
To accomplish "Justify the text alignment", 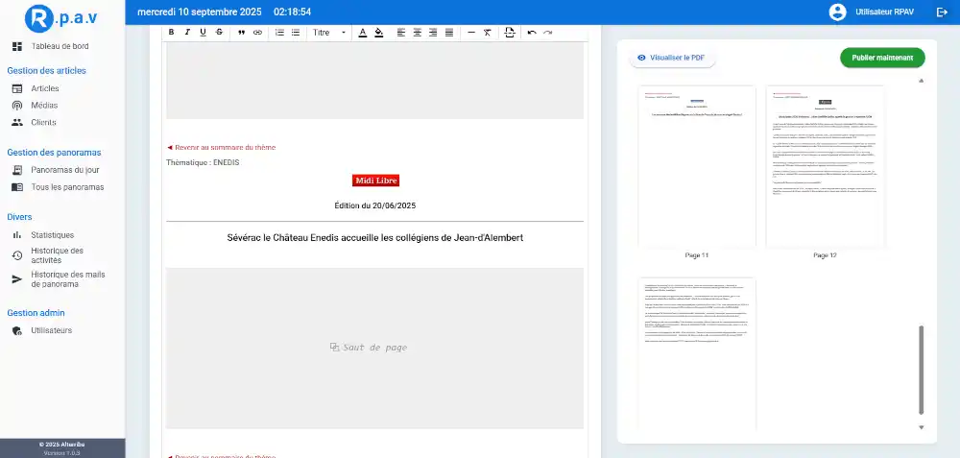I will [448, 33].
